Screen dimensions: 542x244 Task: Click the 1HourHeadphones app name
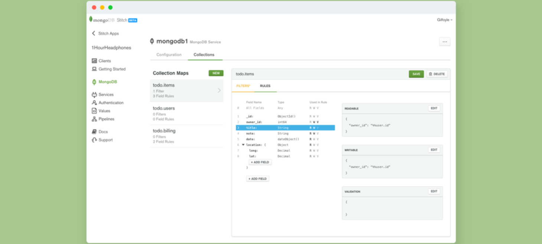point(111,48)
